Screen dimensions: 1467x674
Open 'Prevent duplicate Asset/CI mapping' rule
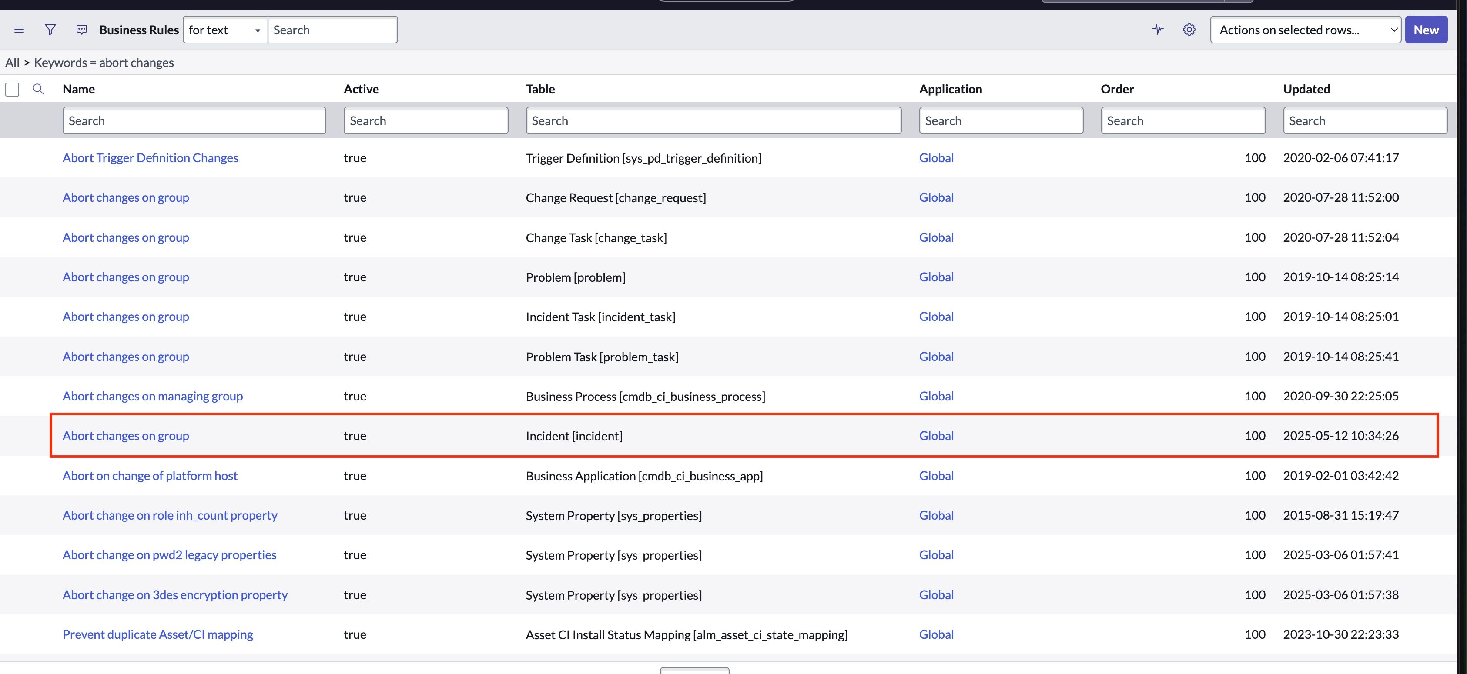tap(158, 634)
